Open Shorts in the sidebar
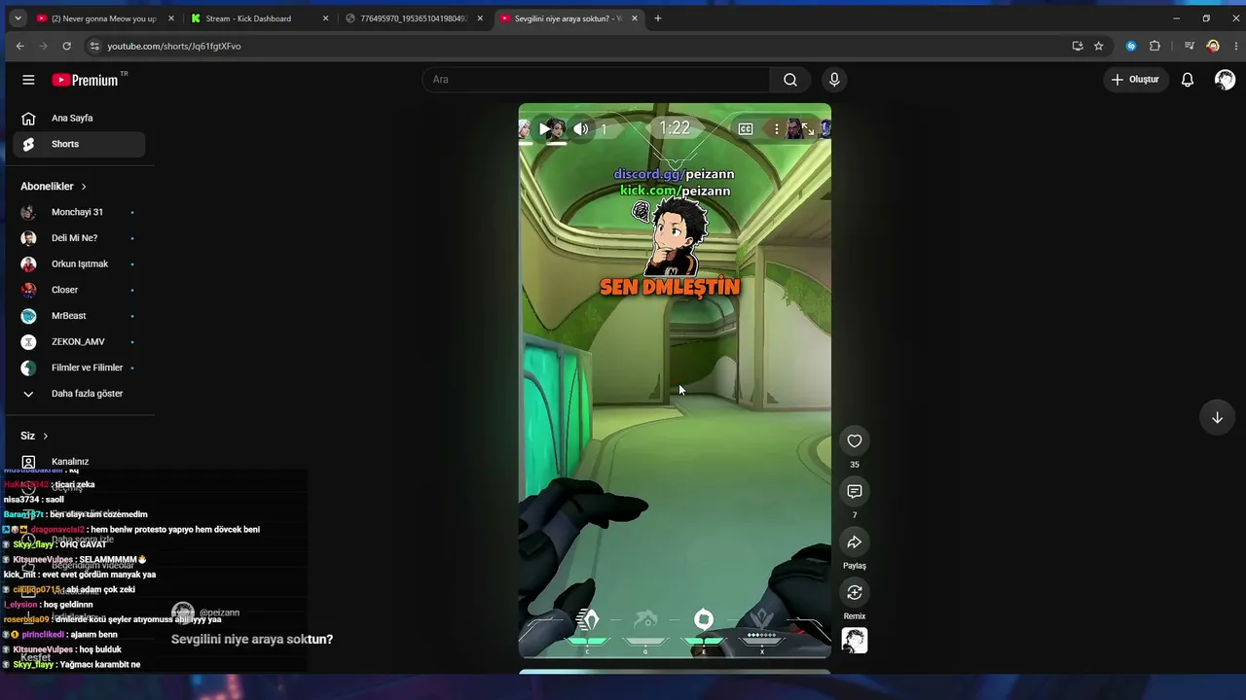The height and width of the screenshot is (700, 1246). pyautogui.click(x=79, y=144)
